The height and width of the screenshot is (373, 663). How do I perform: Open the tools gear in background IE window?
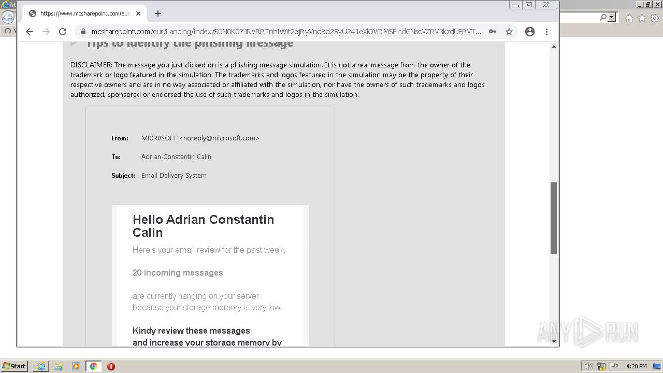654,19
